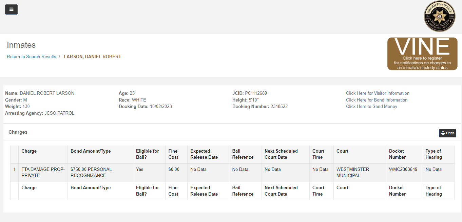Click the $0.00 fine cost cell
The height and width of the screenshot is (222, 462).
coord(176,173)
